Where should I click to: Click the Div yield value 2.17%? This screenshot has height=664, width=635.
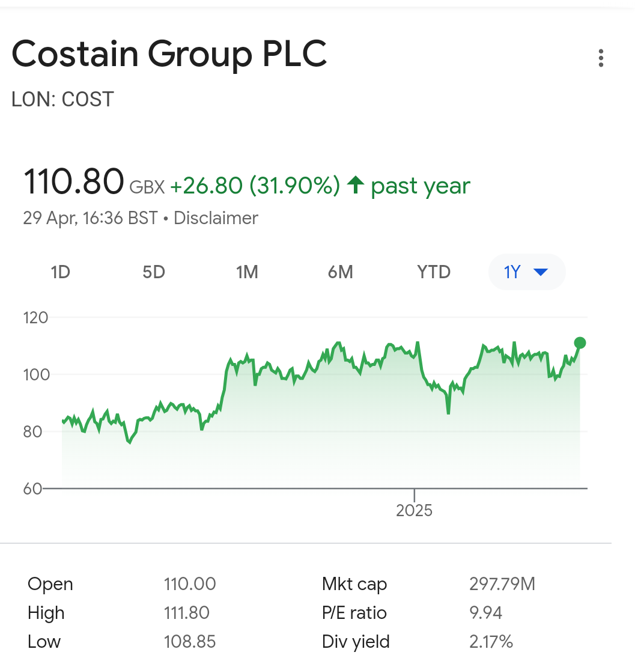[x=491, y=642]
